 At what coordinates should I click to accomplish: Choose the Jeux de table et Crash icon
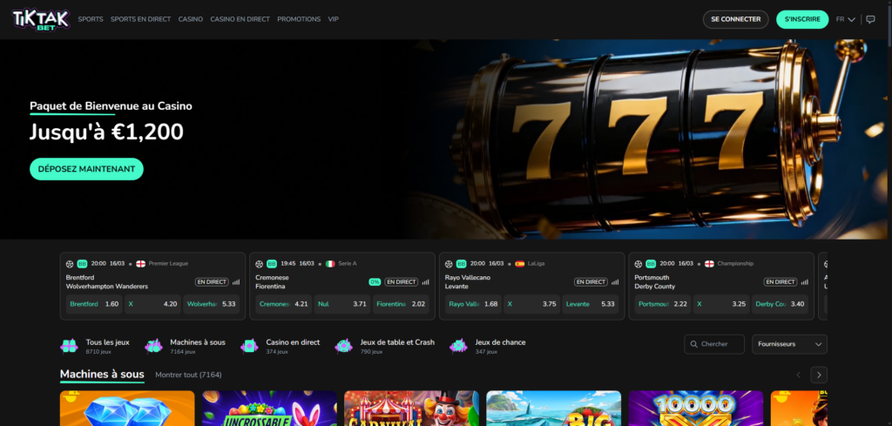(x=344, y=346)
